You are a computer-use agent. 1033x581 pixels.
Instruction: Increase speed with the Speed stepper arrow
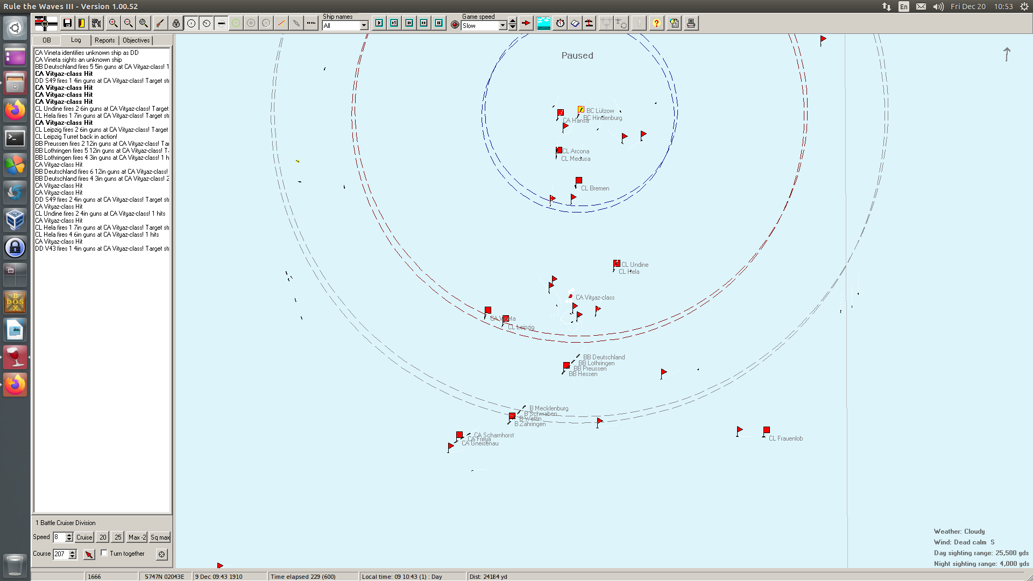coord(69,535)
